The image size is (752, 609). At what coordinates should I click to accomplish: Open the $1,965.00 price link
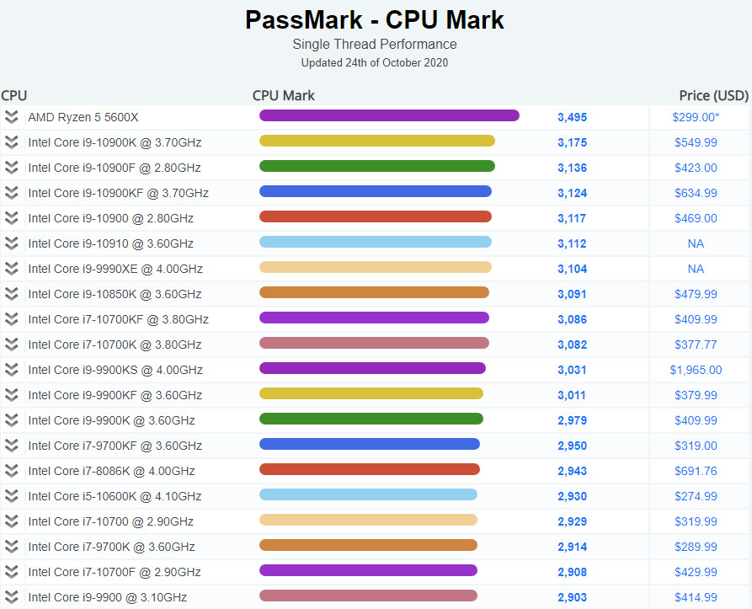pos(696,370)
